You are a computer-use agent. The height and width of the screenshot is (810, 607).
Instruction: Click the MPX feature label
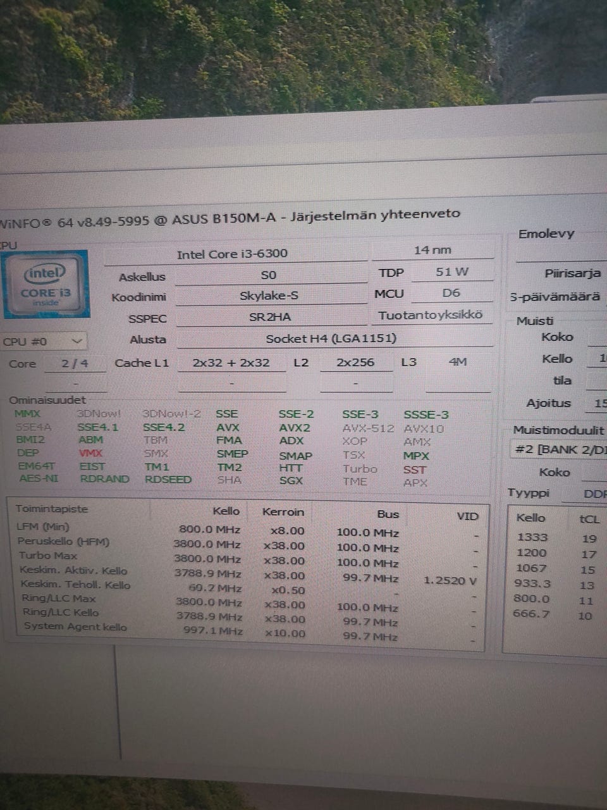416,456
